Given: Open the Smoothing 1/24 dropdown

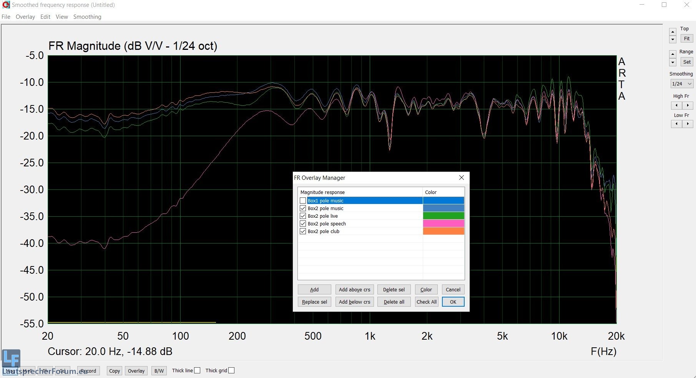Looking at the screenshot, I should (681, 84).
